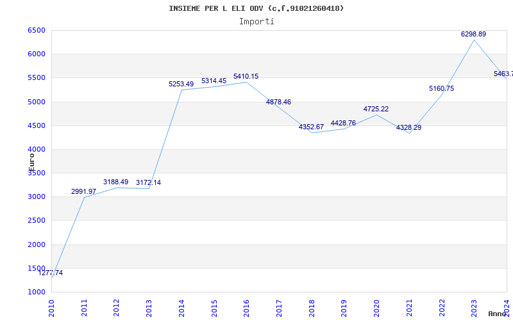Click the 2023 x-axis year label

[474, 307]
